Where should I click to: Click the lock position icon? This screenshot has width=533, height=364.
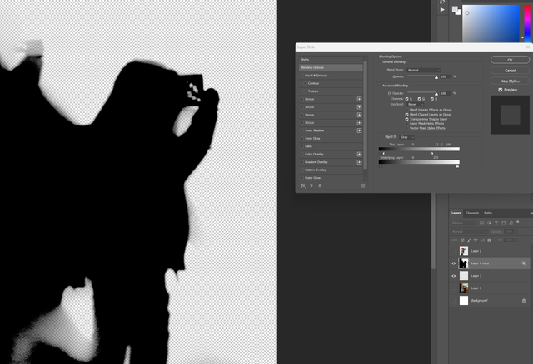pos(476,240)
